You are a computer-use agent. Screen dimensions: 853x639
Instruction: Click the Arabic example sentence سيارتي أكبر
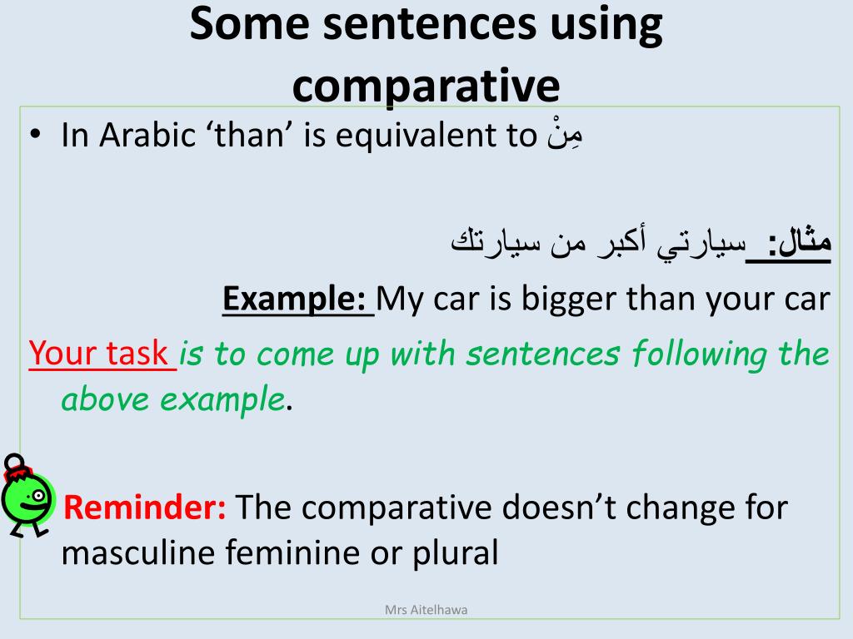[x=597, y=243]
